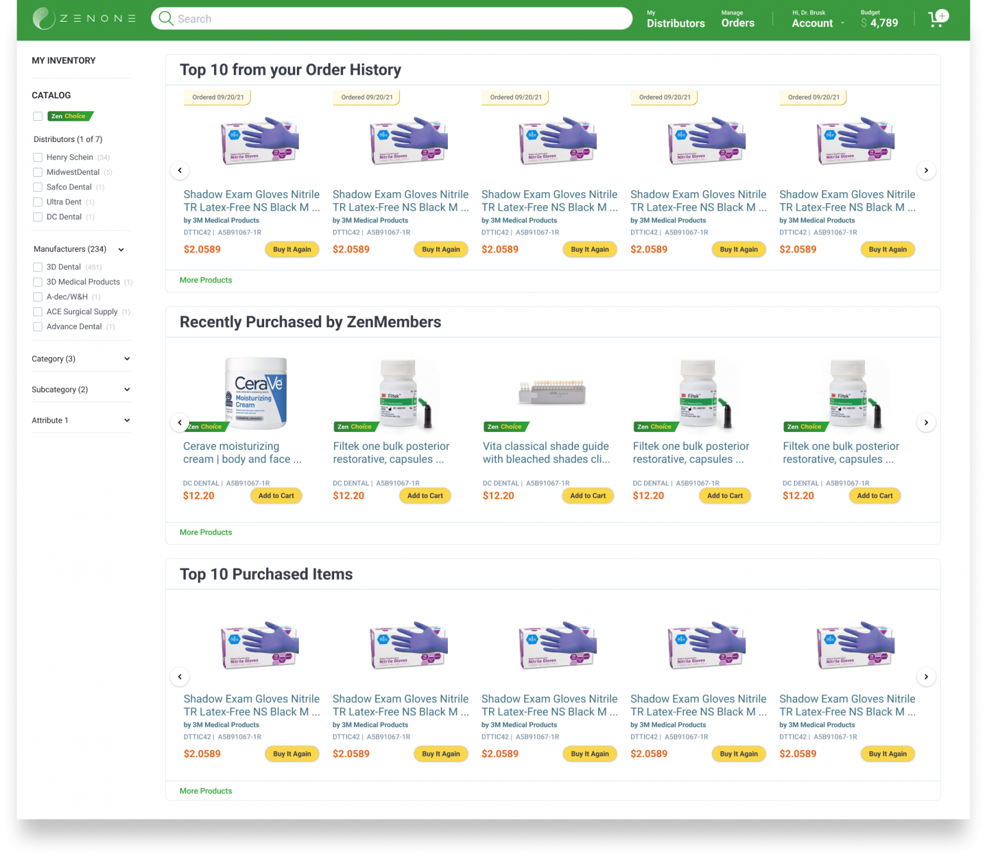Screen dimensions: 987x858
Task: Open More Products under Top 10 Purchased Items
Action: click(206, 791)
